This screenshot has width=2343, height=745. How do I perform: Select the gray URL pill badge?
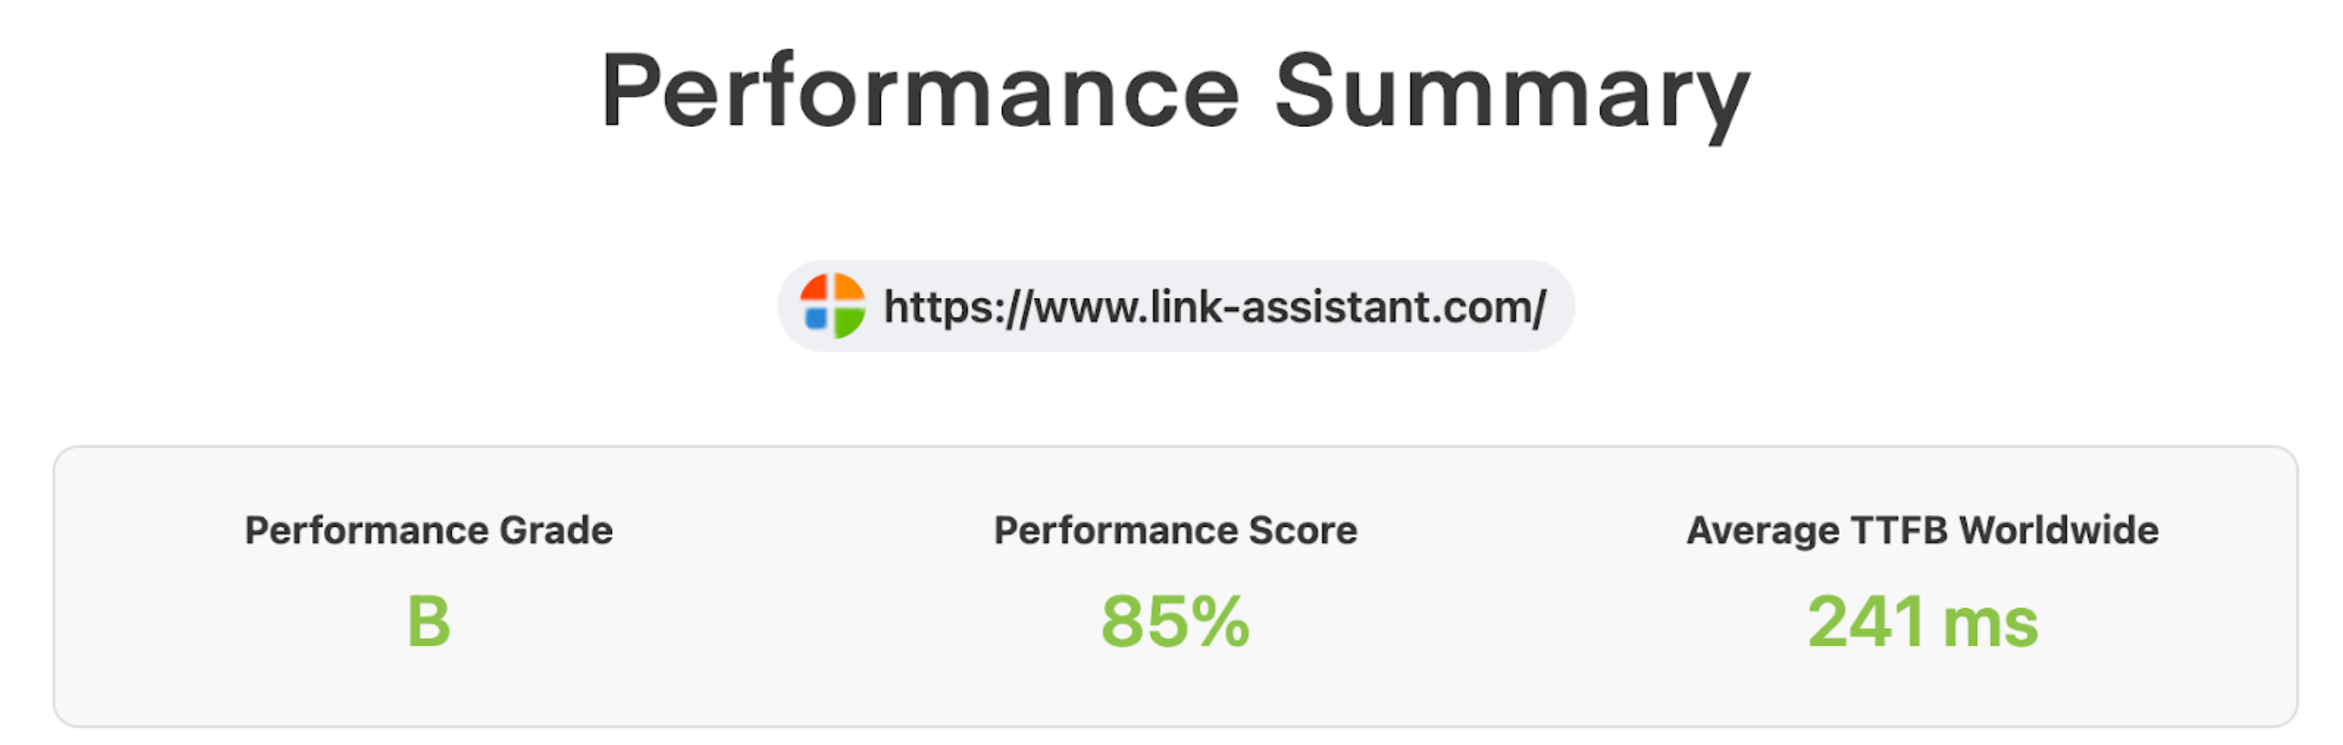tap(1175, 306)
